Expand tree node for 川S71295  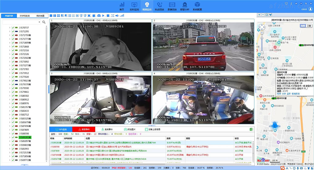click(x=10, y=32)
